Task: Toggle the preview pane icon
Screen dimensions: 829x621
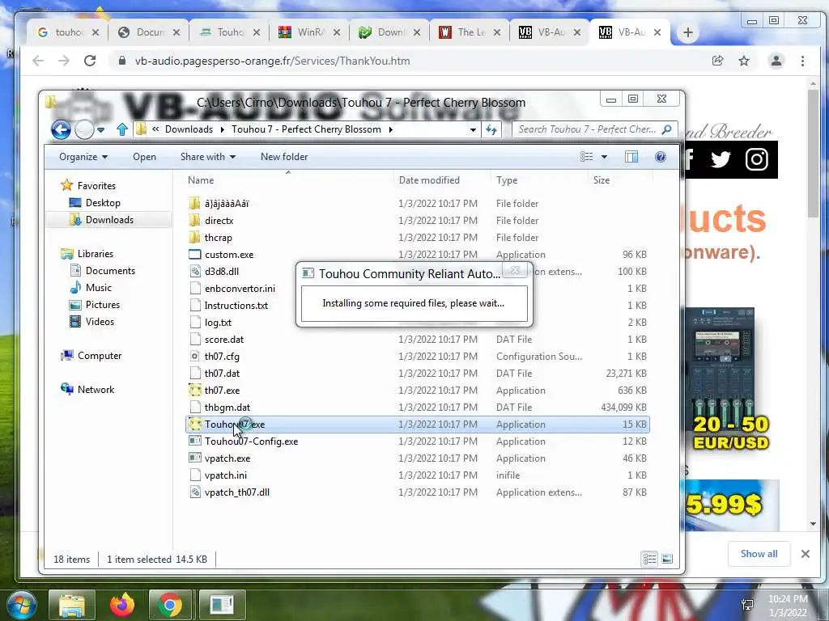Action: pyautogui.click(x=631, y=157)
